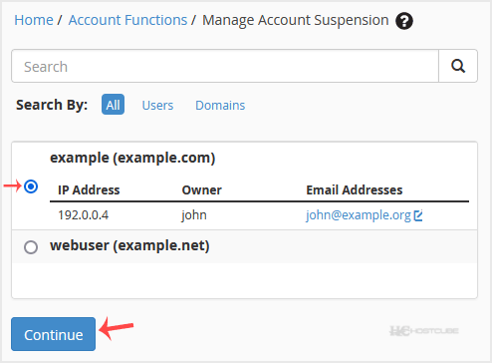
Task: Click the Manage Account Suspension title
Action: (x=296, y=20)
